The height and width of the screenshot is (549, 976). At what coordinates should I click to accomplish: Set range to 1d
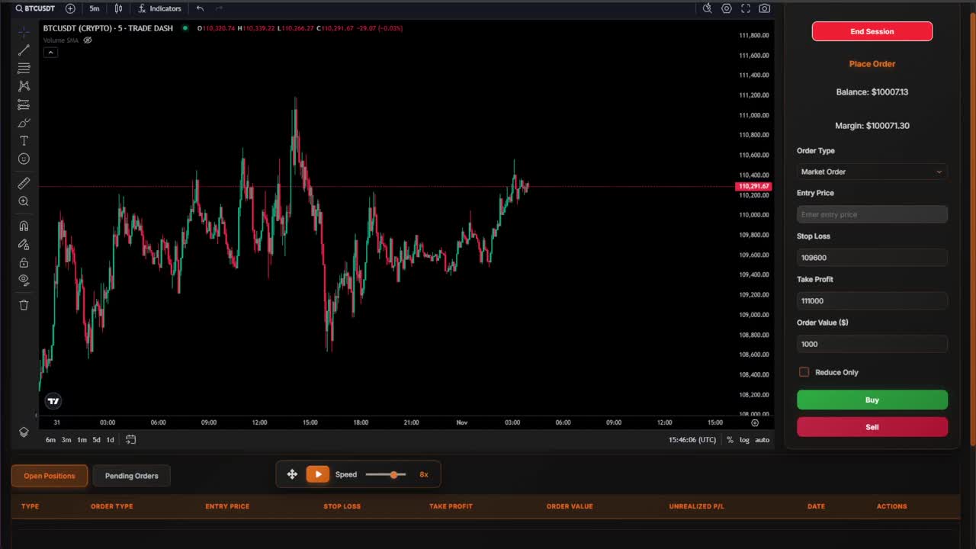[x=110, y=440]
